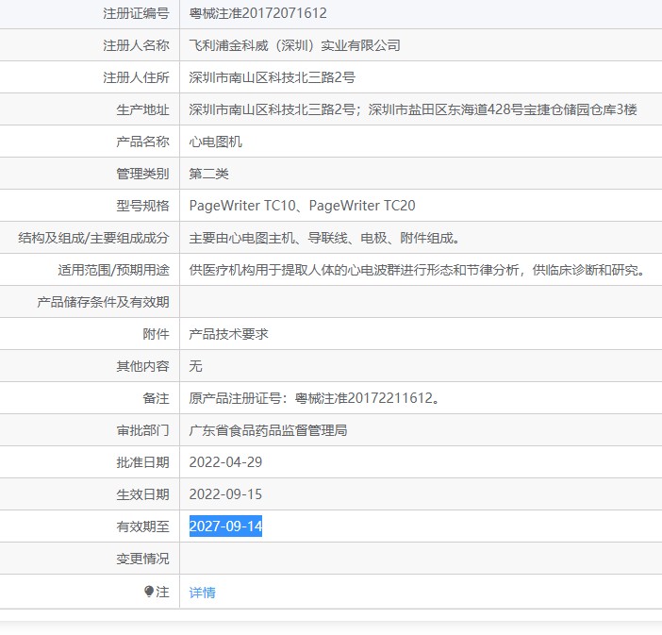Click the management category value 第二类
This screenshot has height=635, width=662.
(x=209, y=174)
